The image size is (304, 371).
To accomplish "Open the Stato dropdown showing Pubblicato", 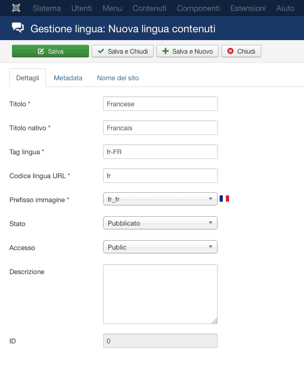I will click(x=160, y=223).
